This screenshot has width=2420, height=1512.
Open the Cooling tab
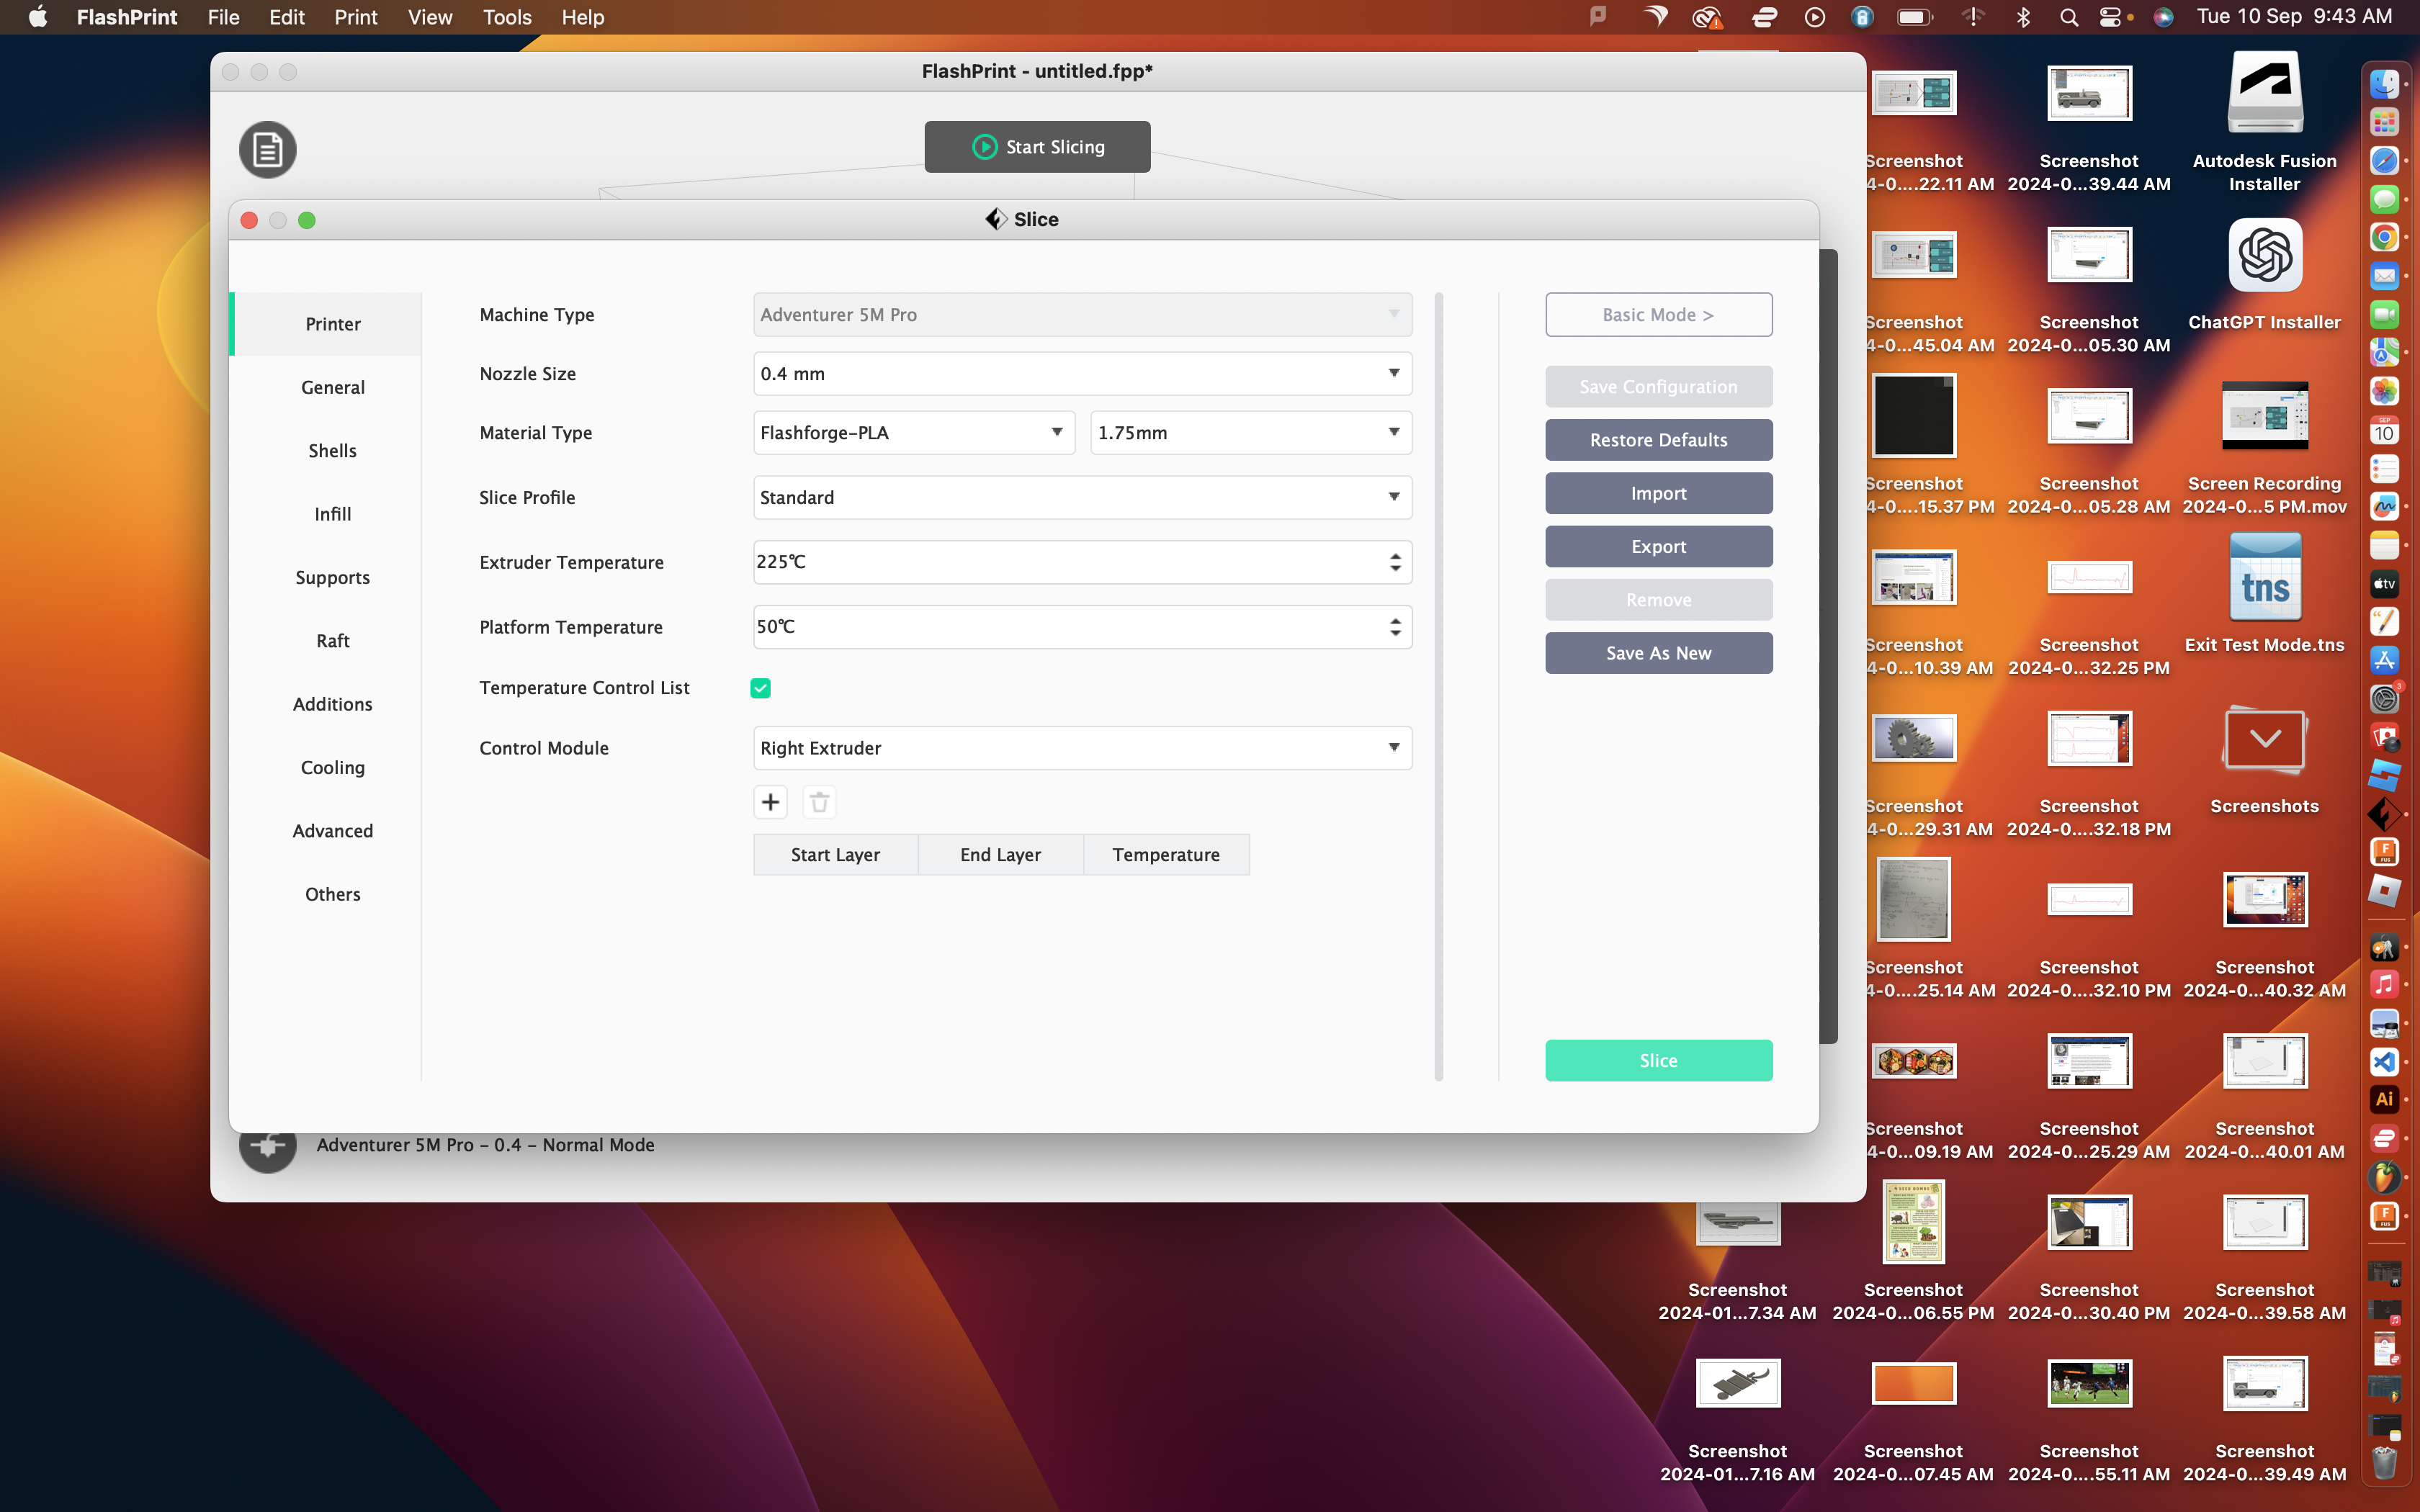[x=332, y=768]
